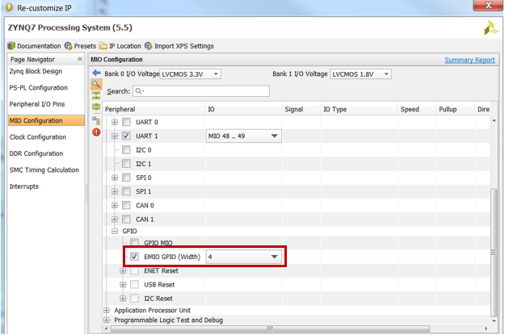
Task: Go to DDR Configuration page
Action: tap(36, 153)
